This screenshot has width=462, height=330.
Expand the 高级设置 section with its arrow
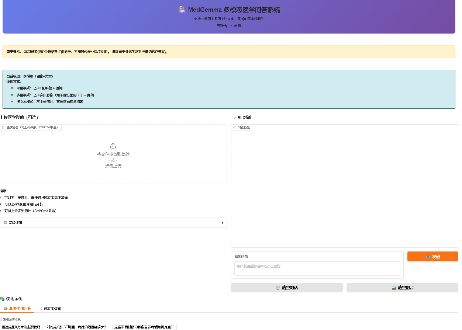pos(222,223)
